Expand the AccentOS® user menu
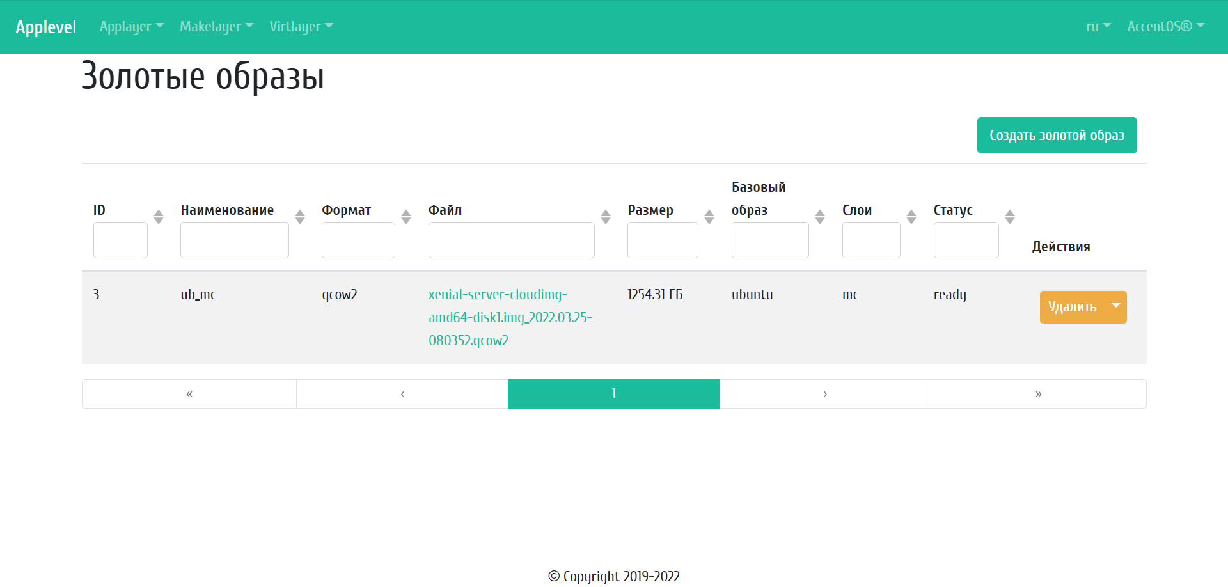The image size is (1228, 587). [x=1165, y=26]
